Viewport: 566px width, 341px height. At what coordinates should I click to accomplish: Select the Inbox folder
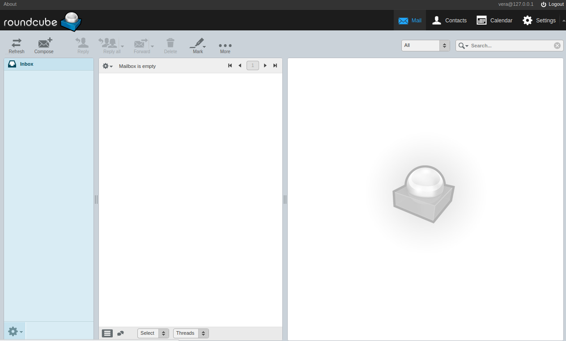tap(49, 64)
